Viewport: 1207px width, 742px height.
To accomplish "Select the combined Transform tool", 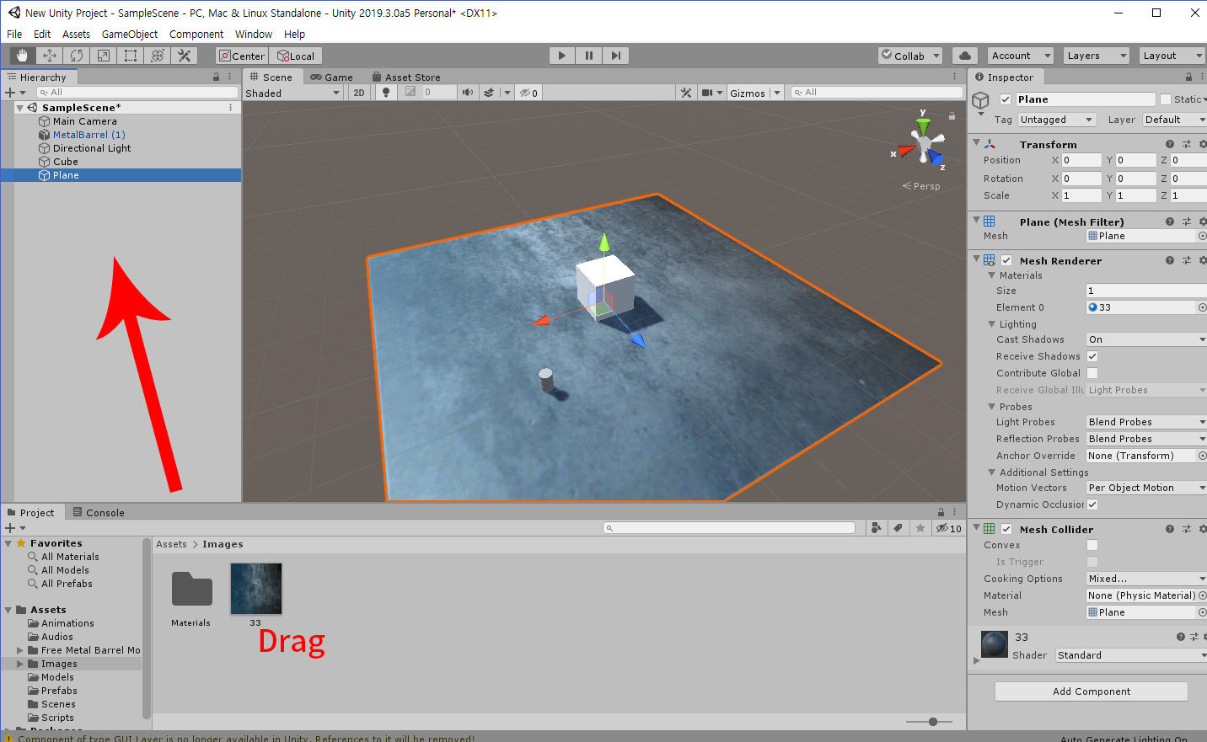I will tap(158, 56).
